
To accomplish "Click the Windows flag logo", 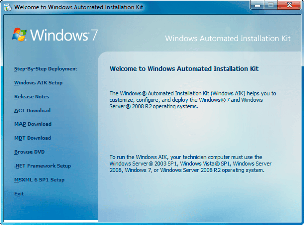I will pos(19,34).
